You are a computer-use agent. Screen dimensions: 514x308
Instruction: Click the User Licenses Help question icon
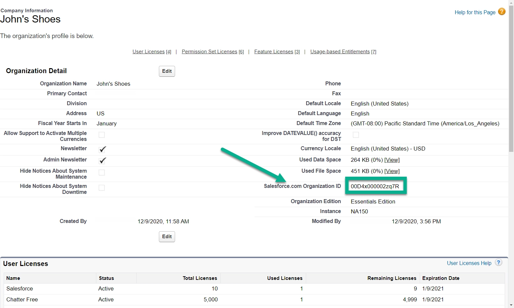pyautogui.click(x=498, y=263)
